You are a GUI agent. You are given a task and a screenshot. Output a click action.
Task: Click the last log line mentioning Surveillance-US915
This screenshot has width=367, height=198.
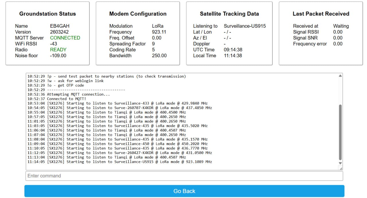pos(120,162)
